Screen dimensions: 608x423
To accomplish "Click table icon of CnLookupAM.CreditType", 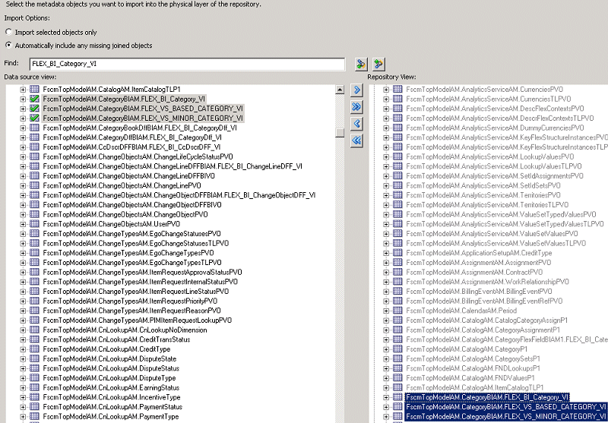I will tap(34, 349).
